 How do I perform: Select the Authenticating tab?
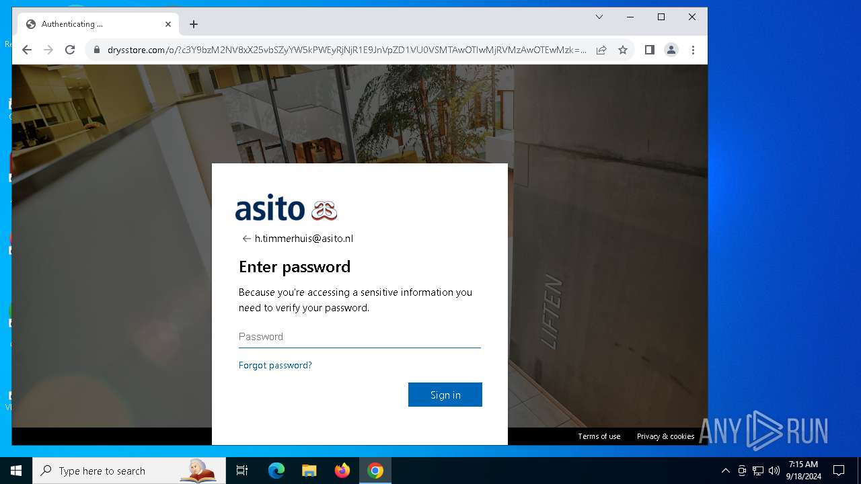[99, 24]
